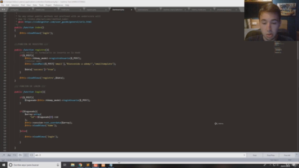The height and width of the screenshot is (168, 299).
Task: Click line number 29 in the gutter
Action: pyautogui.click(x=5, y=50)
